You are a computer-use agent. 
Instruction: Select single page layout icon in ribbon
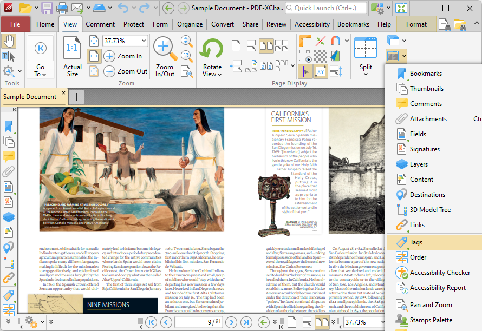[x=236, y=46]
